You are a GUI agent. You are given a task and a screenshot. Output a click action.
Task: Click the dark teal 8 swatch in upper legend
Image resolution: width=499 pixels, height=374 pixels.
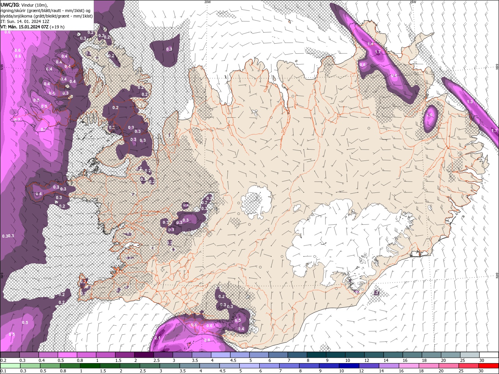tap(316, 355)
